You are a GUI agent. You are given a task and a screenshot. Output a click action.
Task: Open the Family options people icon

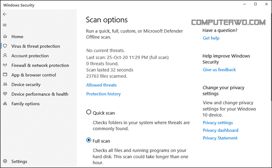(5, 104)
